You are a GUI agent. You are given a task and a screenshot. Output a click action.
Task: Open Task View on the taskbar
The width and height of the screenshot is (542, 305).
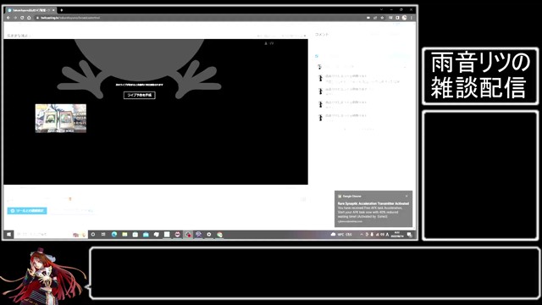point(103,235)
